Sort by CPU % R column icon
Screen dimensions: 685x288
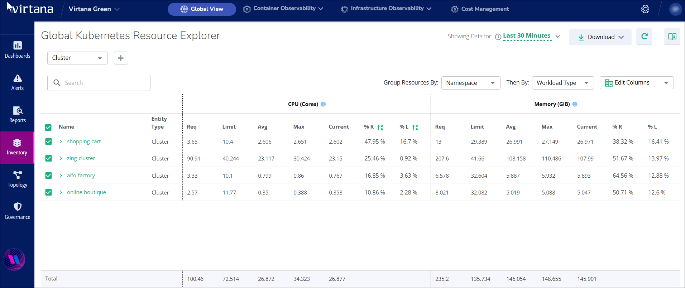pos(380,127)
